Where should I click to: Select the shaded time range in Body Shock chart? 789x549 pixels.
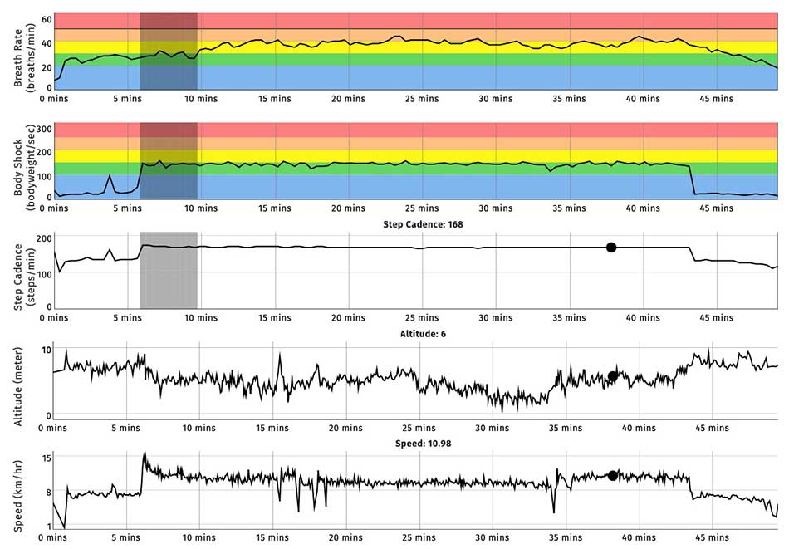169,160
